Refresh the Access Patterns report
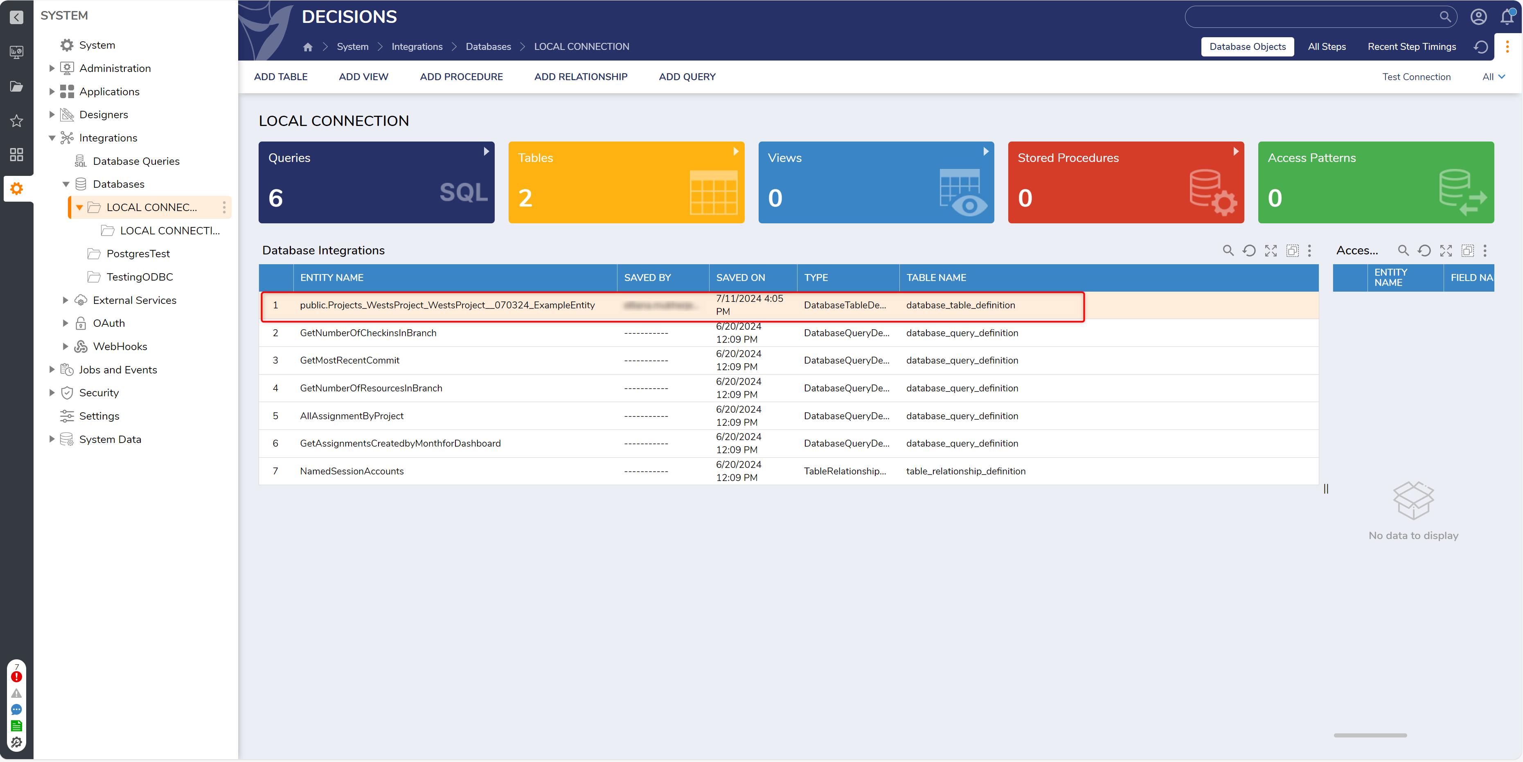The width and height of the screenshot is (1523, 762). tap(1424, 251)
